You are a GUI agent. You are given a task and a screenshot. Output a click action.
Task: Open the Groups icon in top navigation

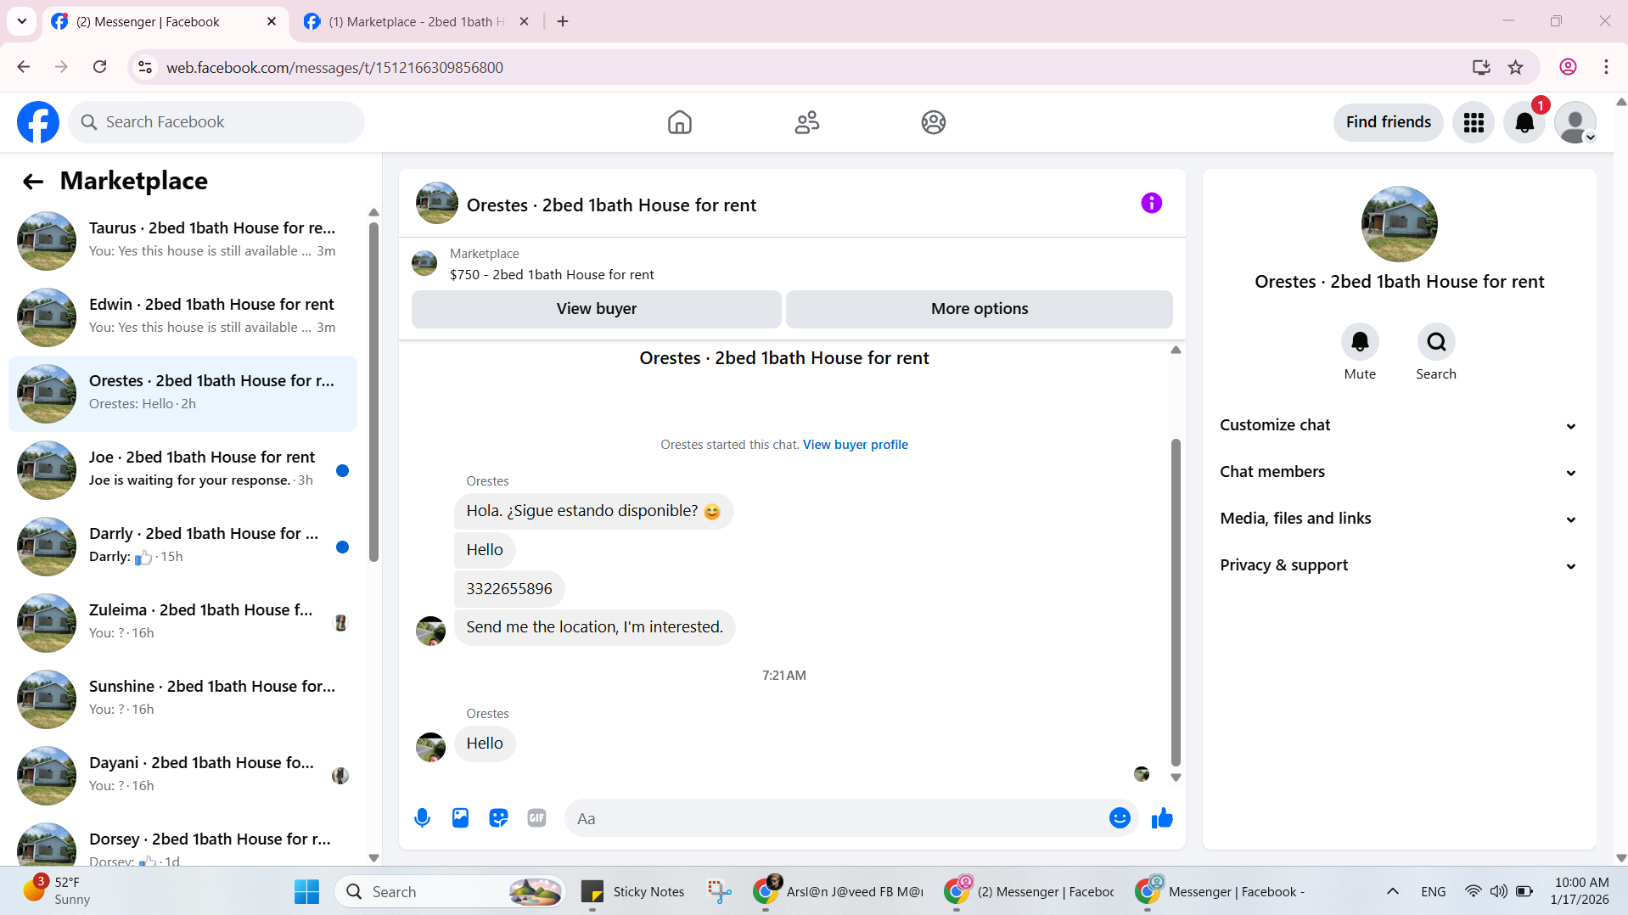pos(933,122)
